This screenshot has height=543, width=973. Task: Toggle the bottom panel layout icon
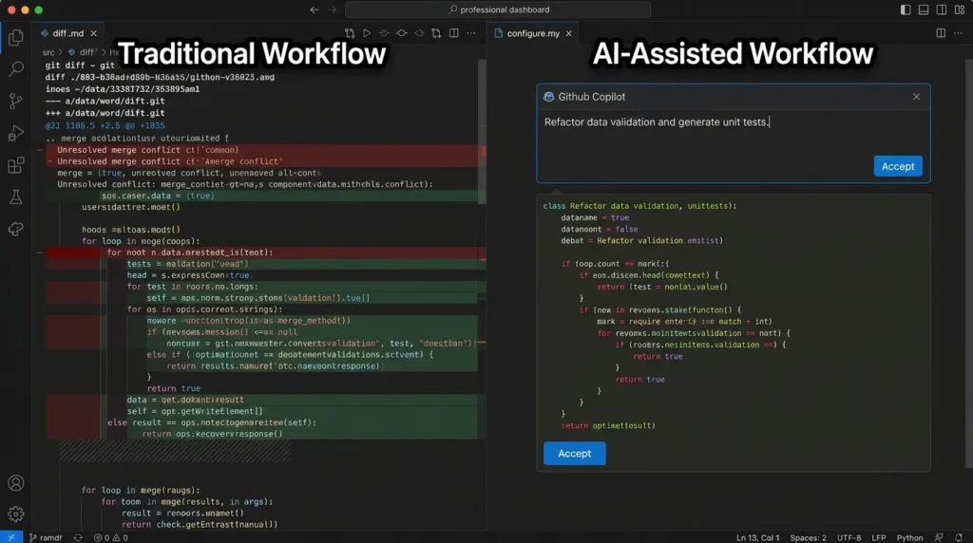pos(924,9)
